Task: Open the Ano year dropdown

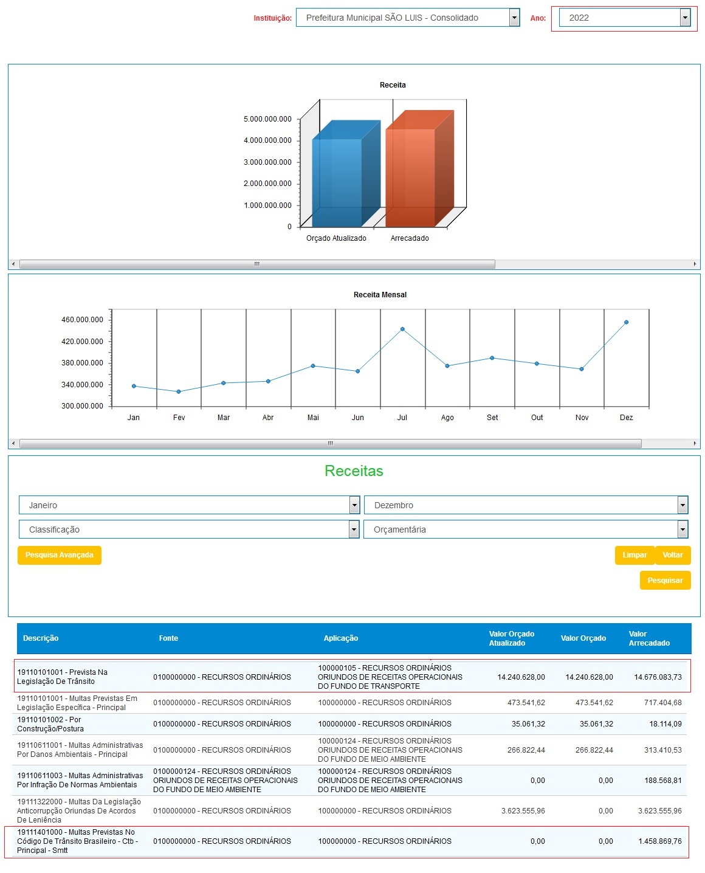Action: pyautogui.click(x=624, y=18)
